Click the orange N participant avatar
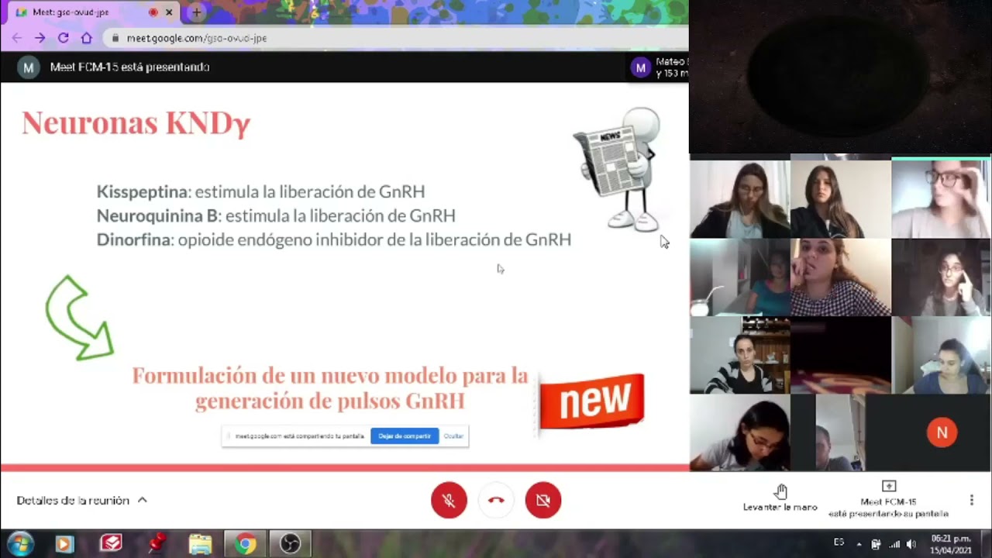 click(x=942, y=433)
